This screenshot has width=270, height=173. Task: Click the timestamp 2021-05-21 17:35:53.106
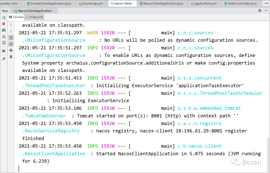50,108
